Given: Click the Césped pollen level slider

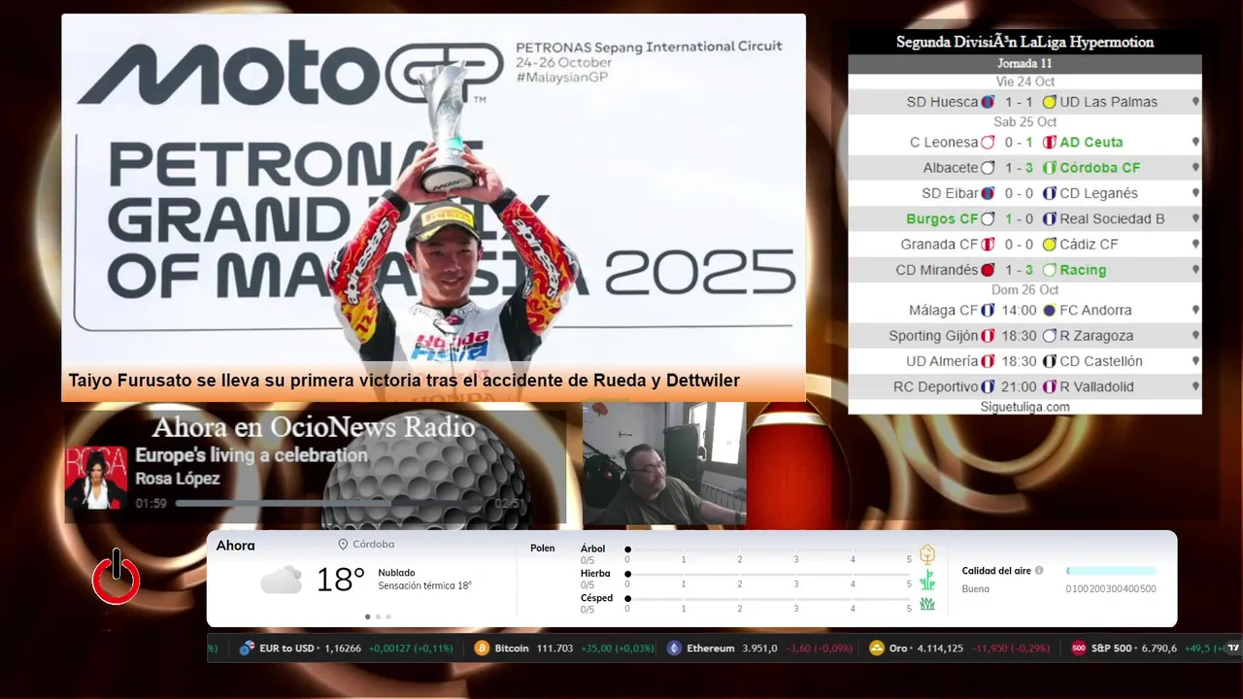Looking at the screenshot, I should point(768,599).
